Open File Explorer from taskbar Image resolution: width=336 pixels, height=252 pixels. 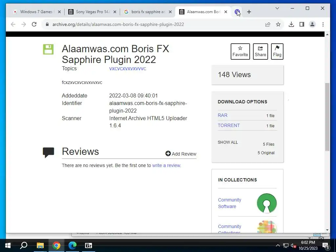point(40,245)
